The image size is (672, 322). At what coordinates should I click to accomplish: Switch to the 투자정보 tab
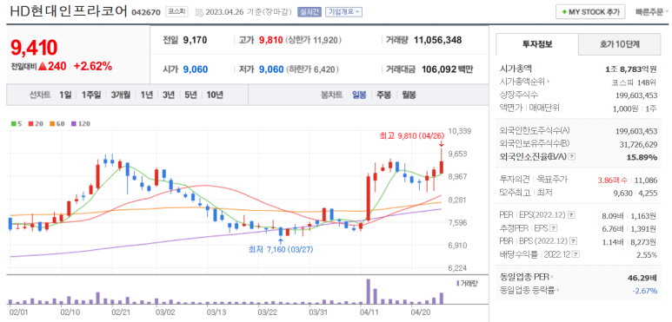point(537,44)
